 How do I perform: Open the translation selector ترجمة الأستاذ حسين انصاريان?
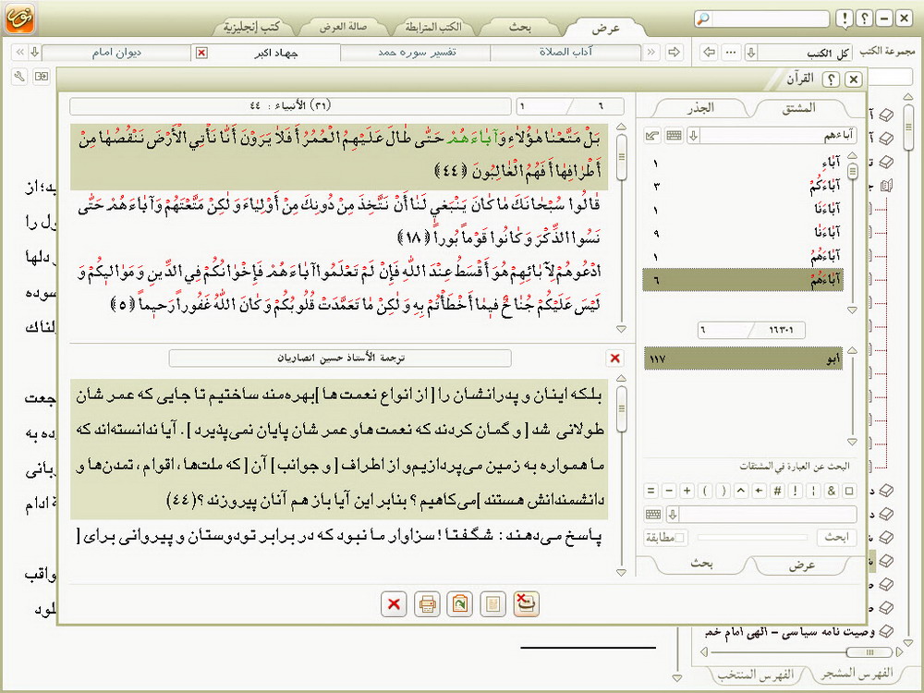(x=340, y=358)
